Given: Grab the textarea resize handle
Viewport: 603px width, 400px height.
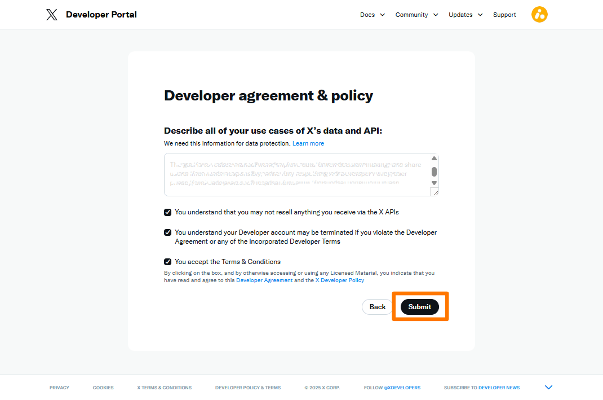Looking at the screenshot, I should [x=434, y=192].
